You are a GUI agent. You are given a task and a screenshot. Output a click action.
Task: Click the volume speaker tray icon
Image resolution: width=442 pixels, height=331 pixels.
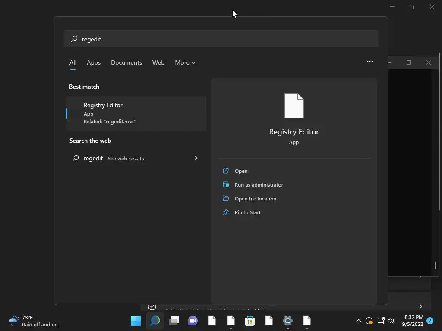(x=391, y=321)
